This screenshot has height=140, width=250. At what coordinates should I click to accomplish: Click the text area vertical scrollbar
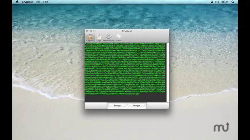tap(168, 72)
